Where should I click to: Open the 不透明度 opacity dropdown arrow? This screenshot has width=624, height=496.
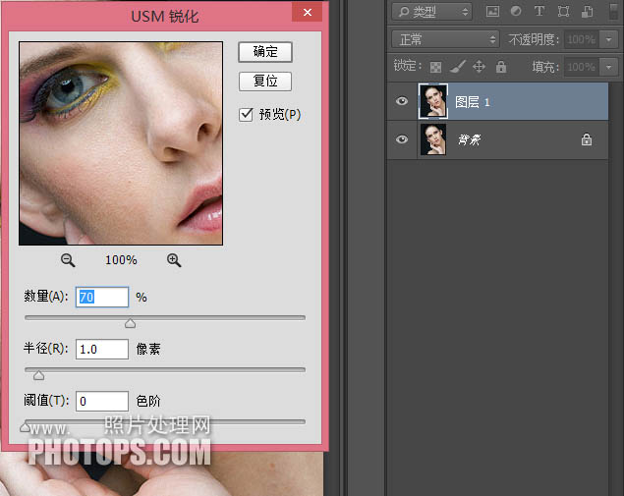(x=608, y=39)
